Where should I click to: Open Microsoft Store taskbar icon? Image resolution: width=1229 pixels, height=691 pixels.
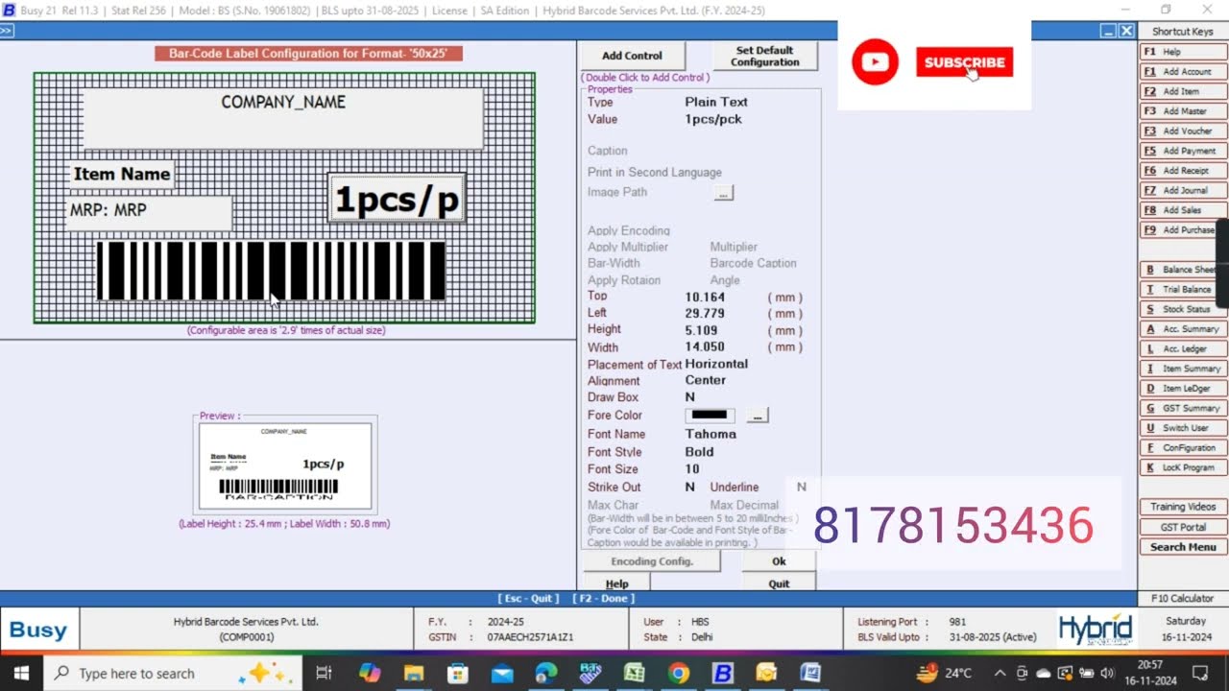click(x=458, y=673)
